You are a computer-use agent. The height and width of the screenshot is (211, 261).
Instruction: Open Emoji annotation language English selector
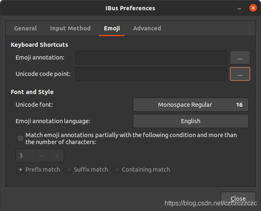point(191,121)
